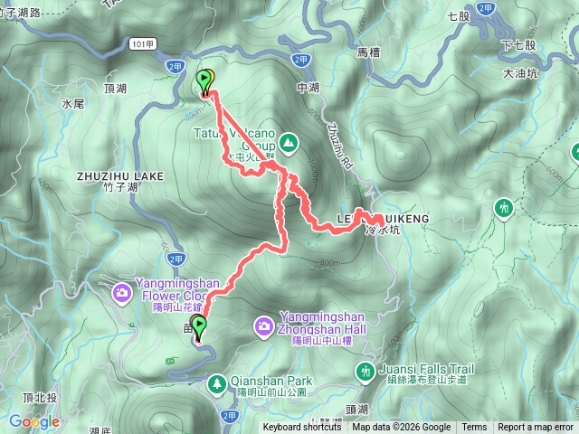Click the 101甲 road shield
This screenshot has width=579, height=434.
(x=143, y=44)
